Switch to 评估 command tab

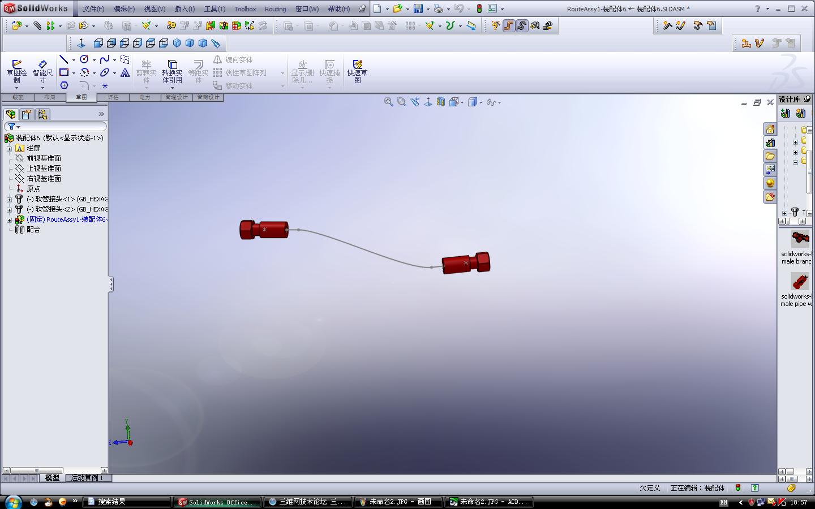click(113, 97)
